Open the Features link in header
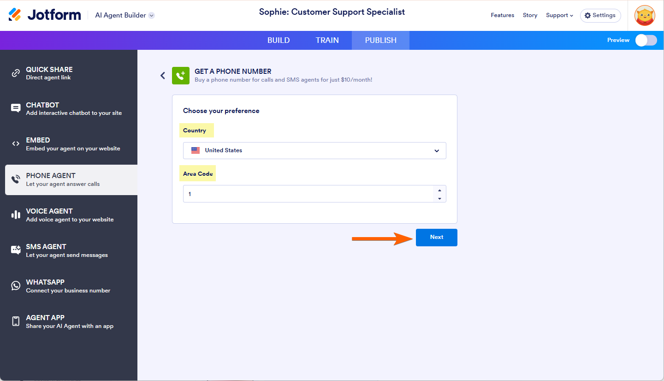Viewport: 664px width, 381px height. (x=502, y=15)
